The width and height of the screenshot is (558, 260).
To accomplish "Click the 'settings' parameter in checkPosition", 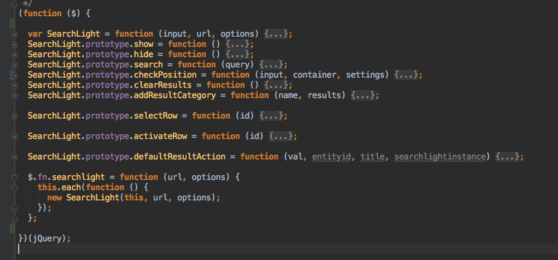I will pos(365,75).
